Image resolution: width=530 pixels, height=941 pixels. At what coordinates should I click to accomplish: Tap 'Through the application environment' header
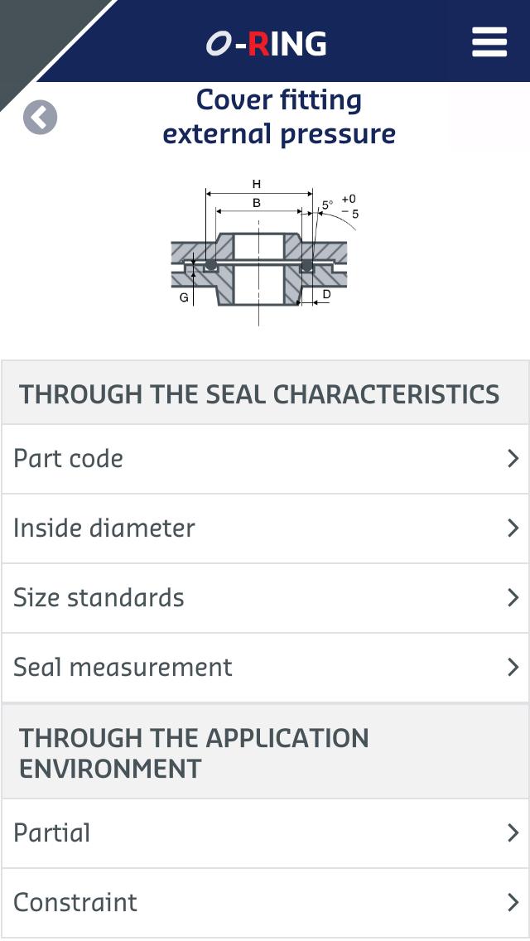coord(194,753)
